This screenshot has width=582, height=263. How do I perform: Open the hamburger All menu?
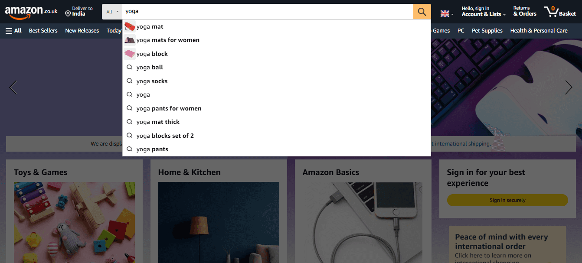(9, 30)
